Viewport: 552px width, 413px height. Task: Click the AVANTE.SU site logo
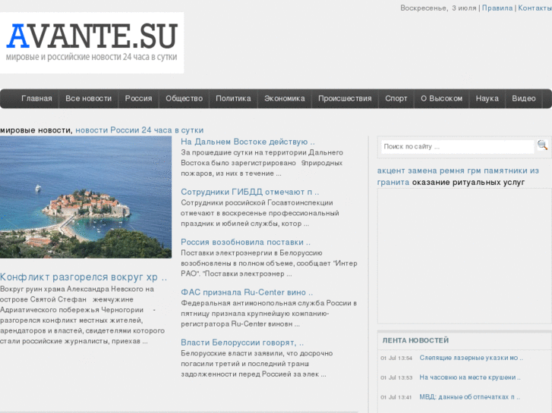(92, 42)
